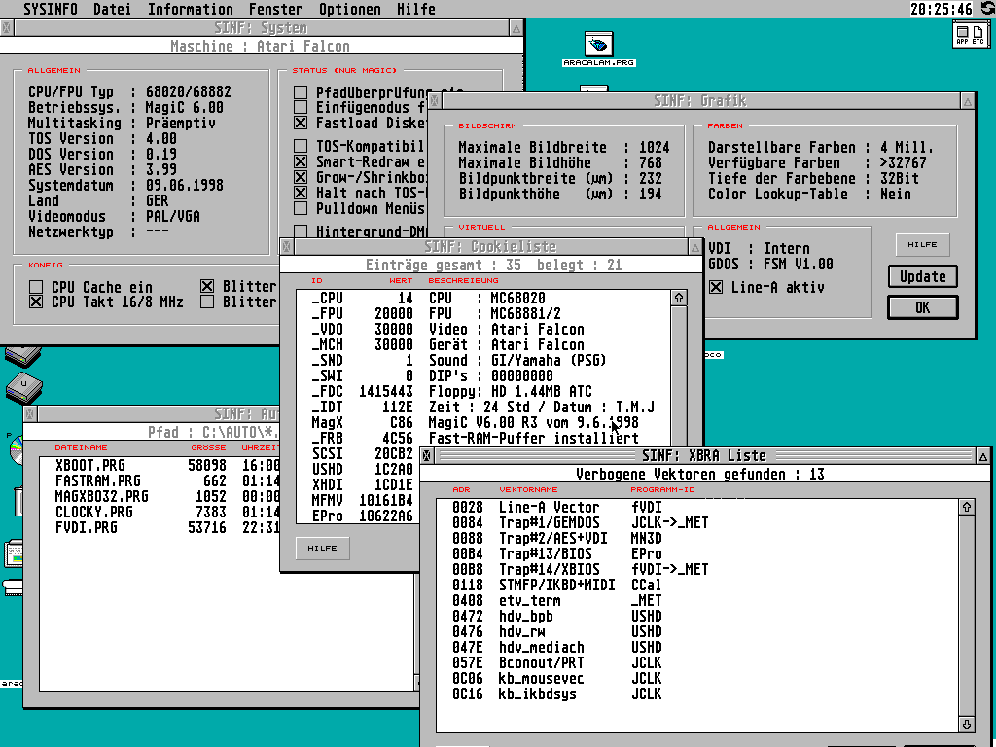Toggle CPU Takt 16/8 MHz checkbox
996x747 pixels.
tap(36, 302)
